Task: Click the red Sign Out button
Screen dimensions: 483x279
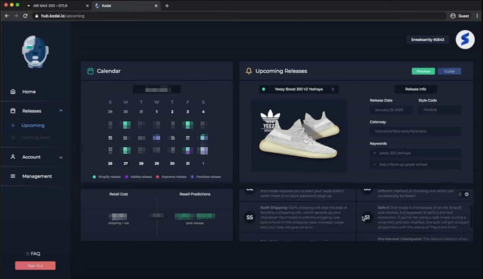Action: [35, 266]
